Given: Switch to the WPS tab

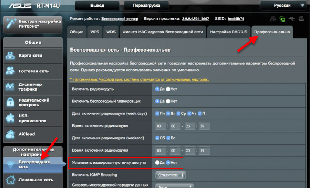Looking at the screenshot, I should point(94,32).
